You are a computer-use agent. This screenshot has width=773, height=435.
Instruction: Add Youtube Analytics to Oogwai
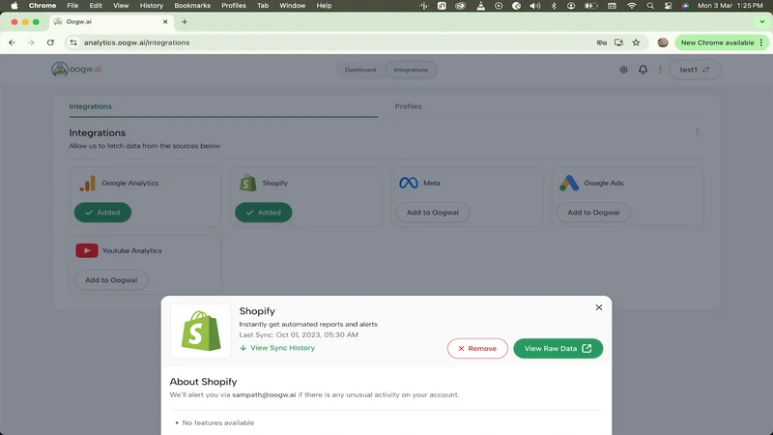(111, 280)
